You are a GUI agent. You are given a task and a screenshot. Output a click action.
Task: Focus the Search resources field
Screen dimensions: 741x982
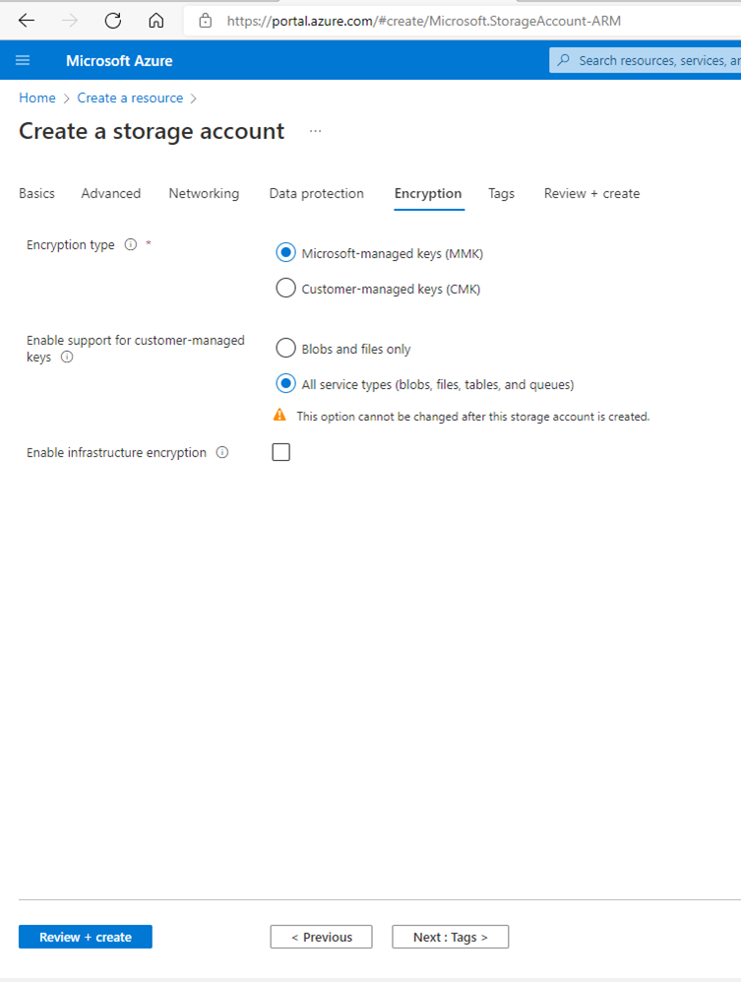pyautogui.click(x=654, y=61)
